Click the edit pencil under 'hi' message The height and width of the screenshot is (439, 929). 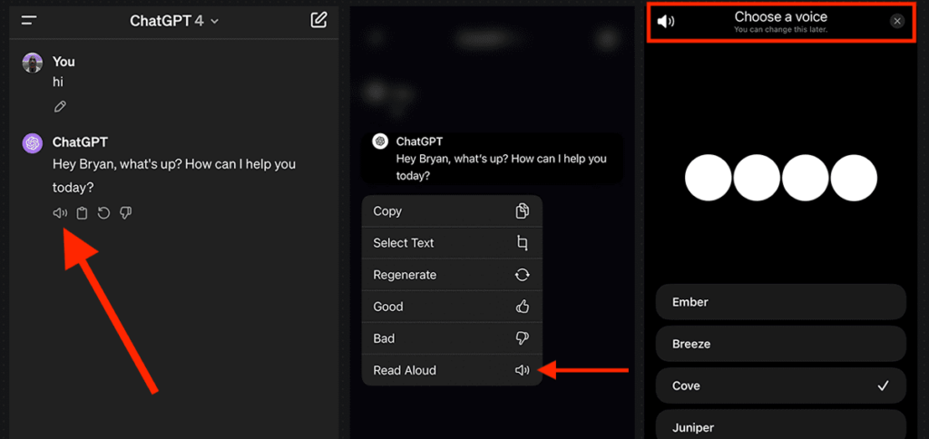click(x=60, y=107)
